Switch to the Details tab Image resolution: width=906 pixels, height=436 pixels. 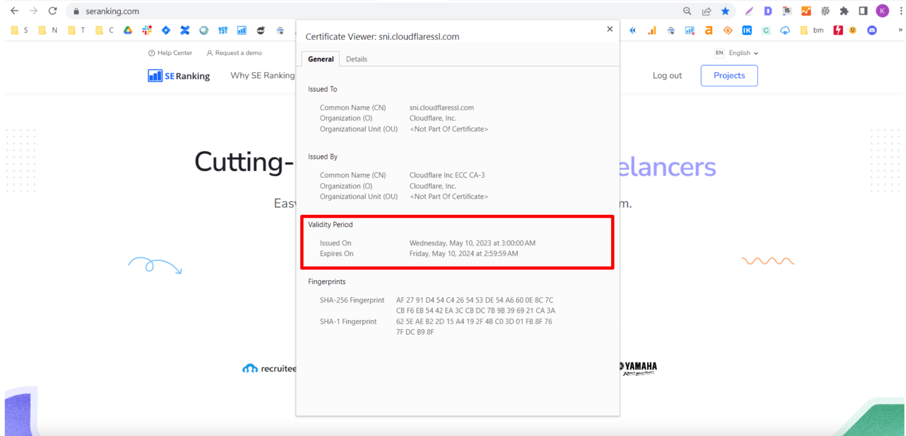(x=356, y=58)
